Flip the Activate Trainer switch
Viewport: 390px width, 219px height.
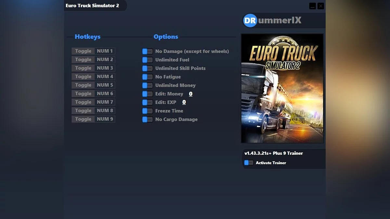pyautogui.click(x=249, y=163)
